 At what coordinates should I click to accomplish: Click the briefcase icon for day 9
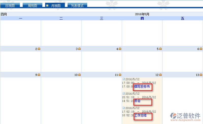[39, 75]
